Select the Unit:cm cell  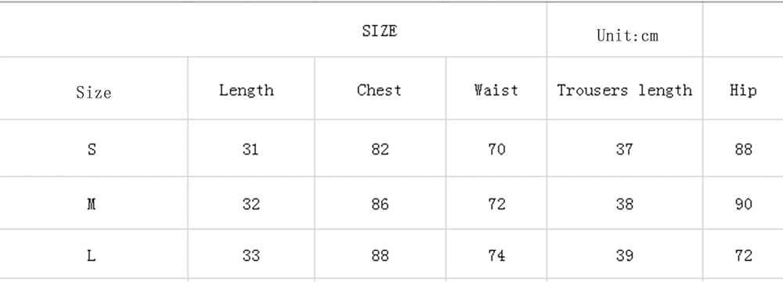[x=627, y=35]
